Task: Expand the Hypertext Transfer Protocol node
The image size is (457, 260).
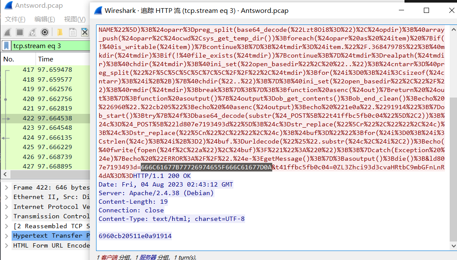Action: click(7, 236)
